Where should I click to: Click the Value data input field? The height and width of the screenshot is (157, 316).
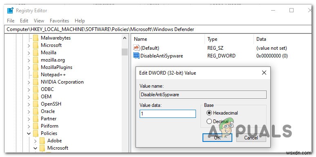pos(168,114)
